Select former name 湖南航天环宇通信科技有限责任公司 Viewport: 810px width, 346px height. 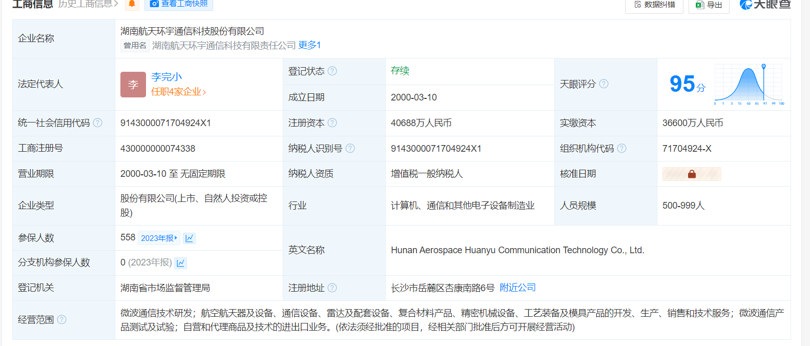pyautogui.click(x=224, y=46)
